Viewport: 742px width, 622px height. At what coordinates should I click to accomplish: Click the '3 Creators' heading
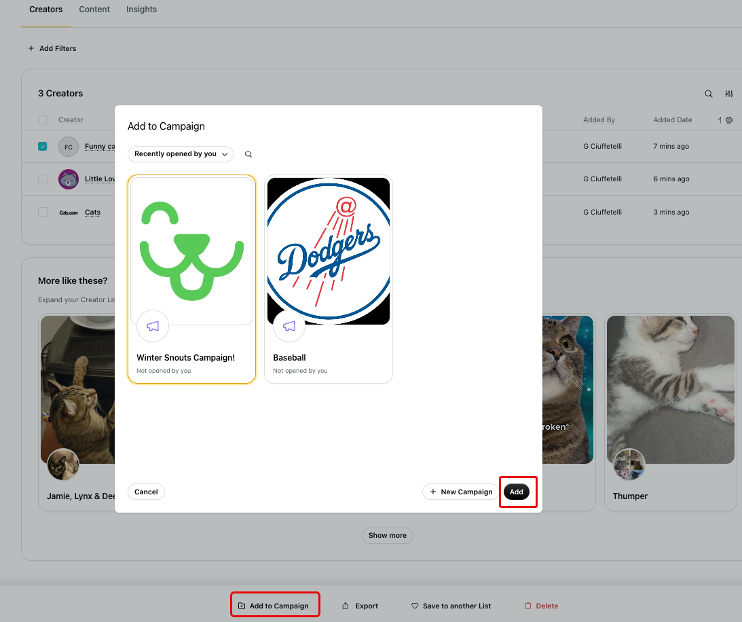(x=60, y=94)
